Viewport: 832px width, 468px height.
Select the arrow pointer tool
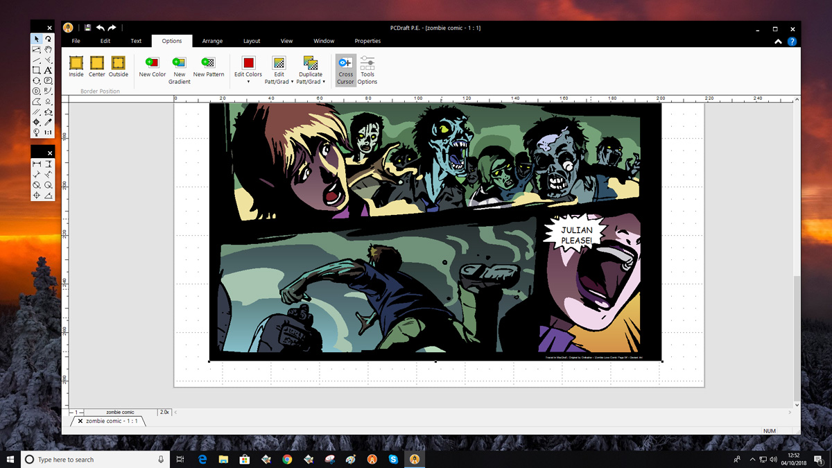37,40
